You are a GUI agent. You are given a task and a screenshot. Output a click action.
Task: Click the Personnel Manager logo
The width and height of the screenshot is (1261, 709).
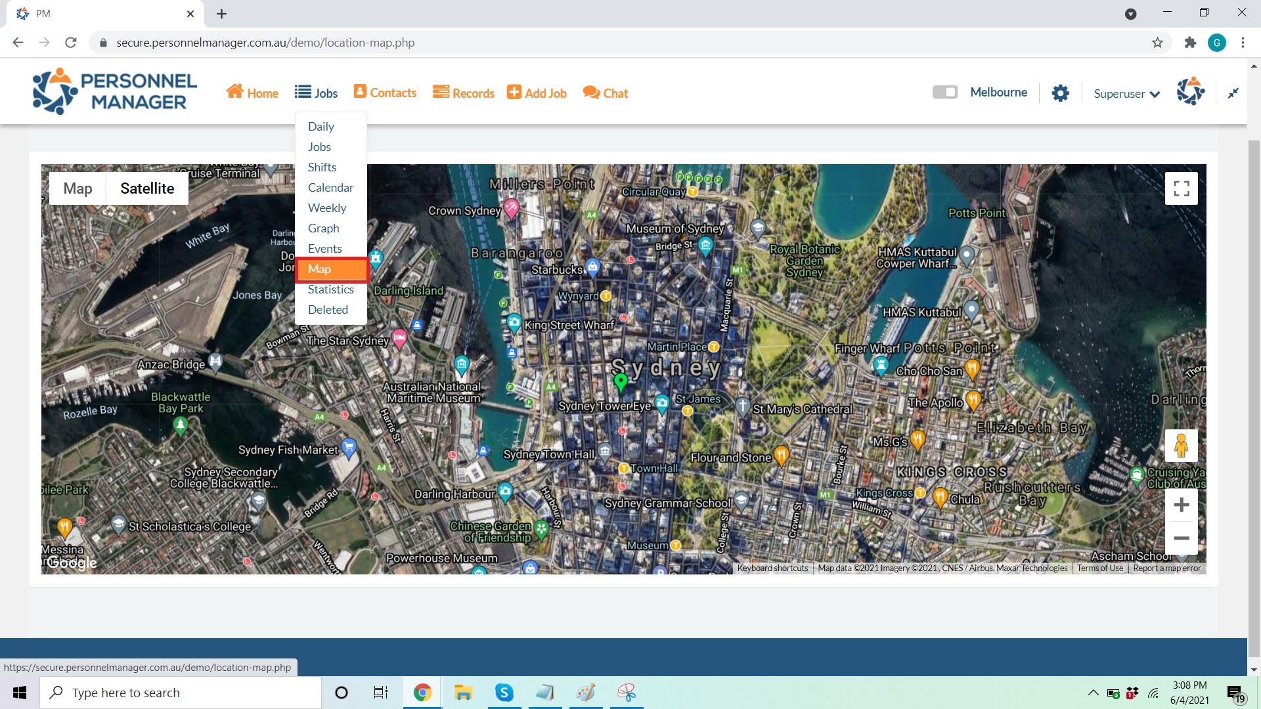click(114, 91)
